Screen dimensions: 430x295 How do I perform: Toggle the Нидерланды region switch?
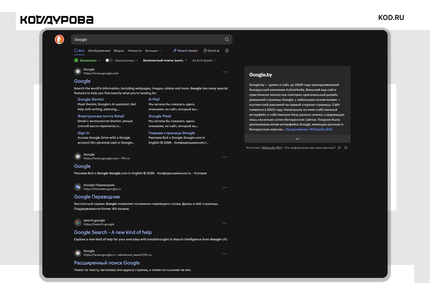coord(109,61)
